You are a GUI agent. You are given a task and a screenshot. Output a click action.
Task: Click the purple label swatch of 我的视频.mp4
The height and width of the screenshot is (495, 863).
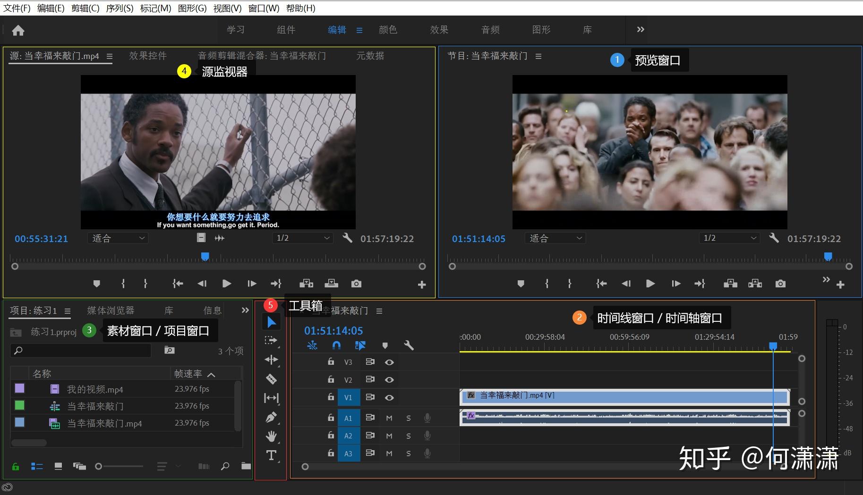click(20, 388)
